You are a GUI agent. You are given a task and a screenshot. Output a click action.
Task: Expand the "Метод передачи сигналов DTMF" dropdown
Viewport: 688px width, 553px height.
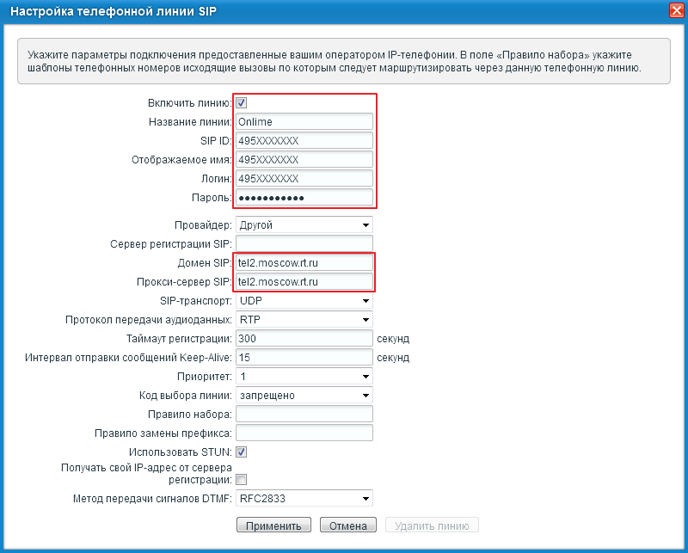(304, 498)
